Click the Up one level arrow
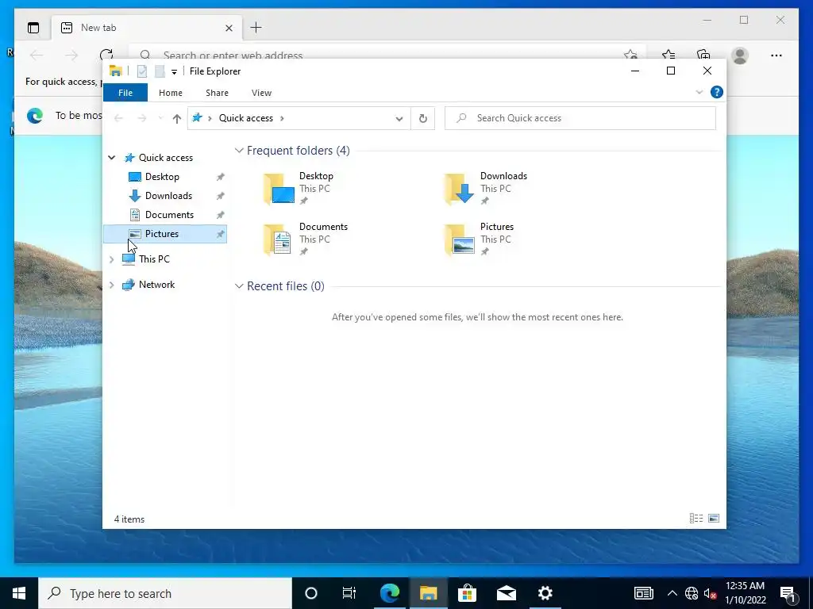This screenshot has width=813, height=609. (x=177, y=119)
